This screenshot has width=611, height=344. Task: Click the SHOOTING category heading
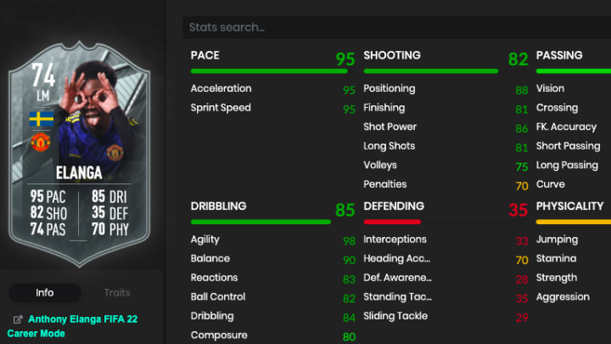tap(392, 55)
